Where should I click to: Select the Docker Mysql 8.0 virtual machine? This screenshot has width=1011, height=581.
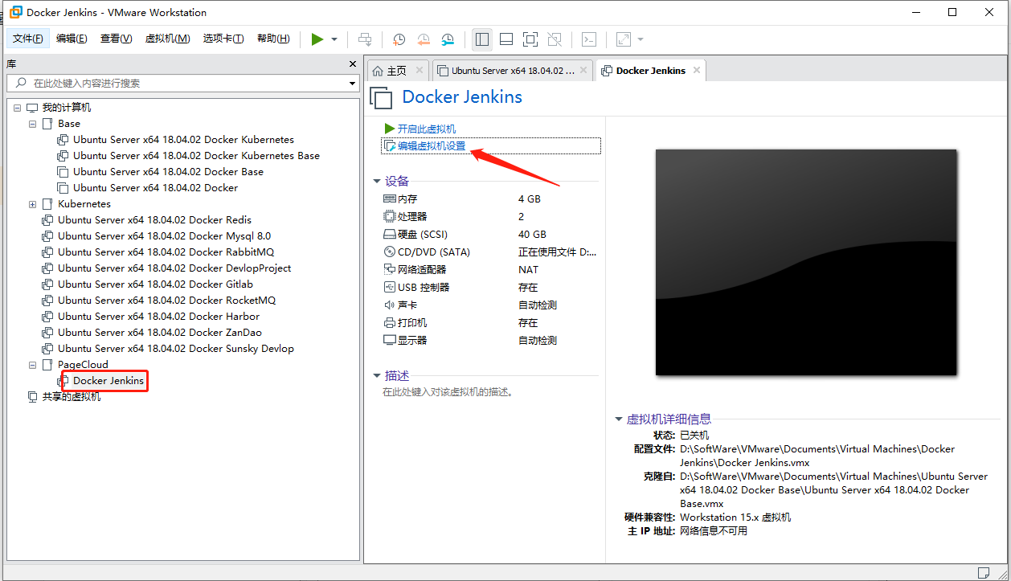(164, 236)
